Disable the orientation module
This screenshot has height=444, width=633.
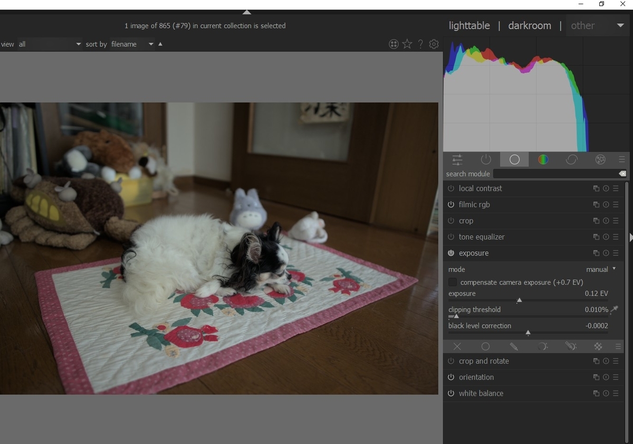pyautogui.click(x=451, y=377)
